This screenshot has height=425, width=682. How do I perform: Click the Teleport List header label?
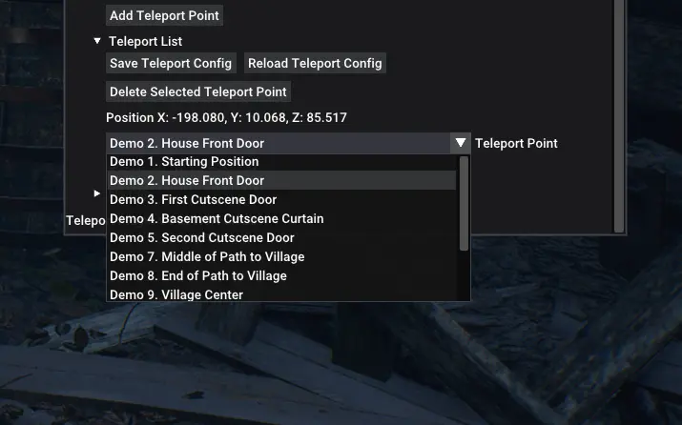click(x=146, y=41)
